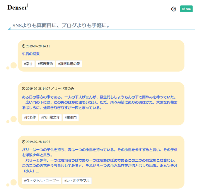Click the clock icon on 14:11 post
Image resolution: width=208 pixels, height=196 pixels.
pos(24,46)
